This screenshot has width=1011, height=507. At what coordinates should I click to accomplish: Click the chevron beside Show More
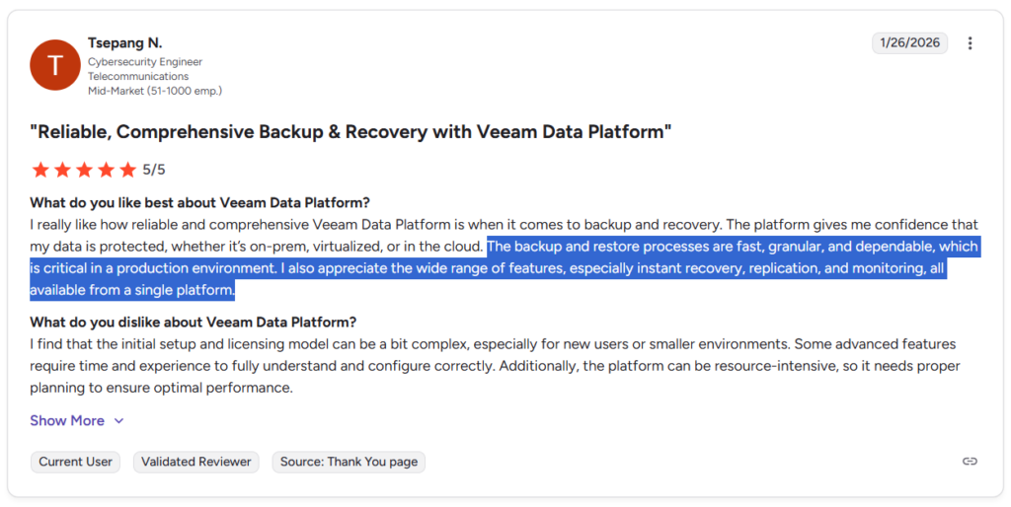coord(119,421)
